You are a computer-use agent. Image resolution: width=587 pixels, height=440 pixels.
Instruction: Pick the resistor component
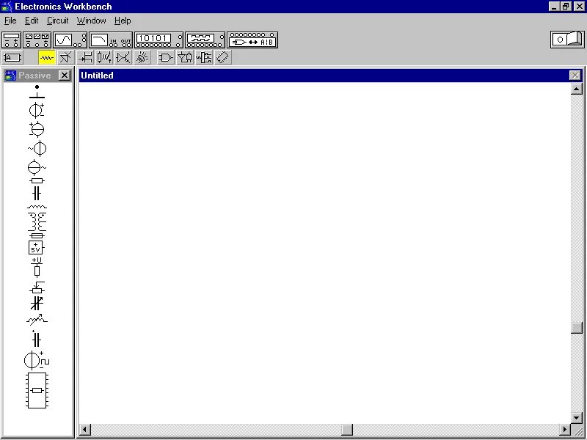37,181
